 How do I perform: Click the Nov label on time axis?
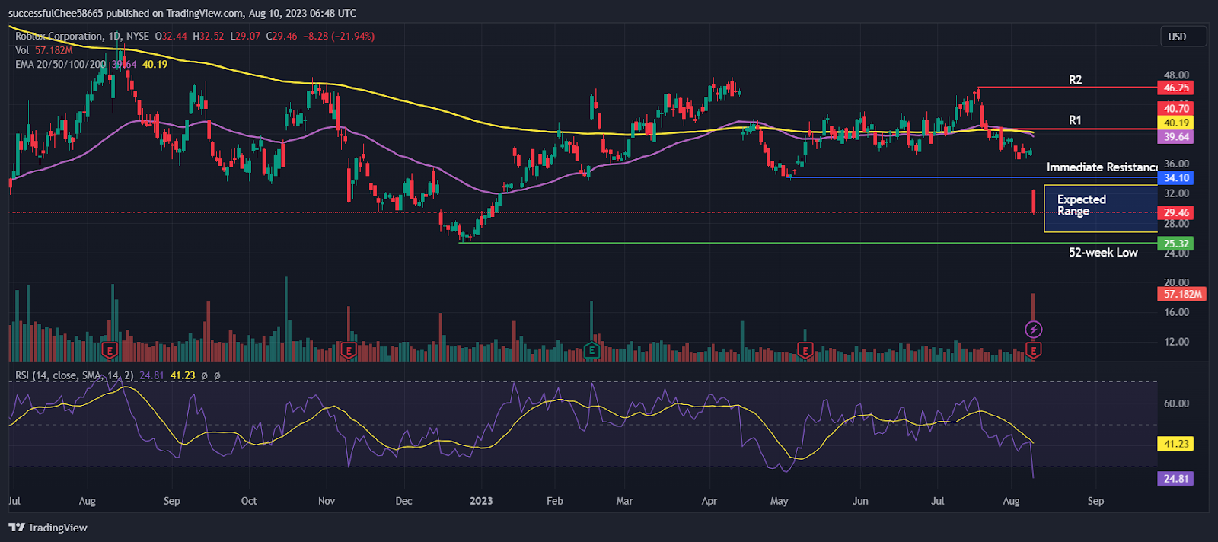pos(327,501)
